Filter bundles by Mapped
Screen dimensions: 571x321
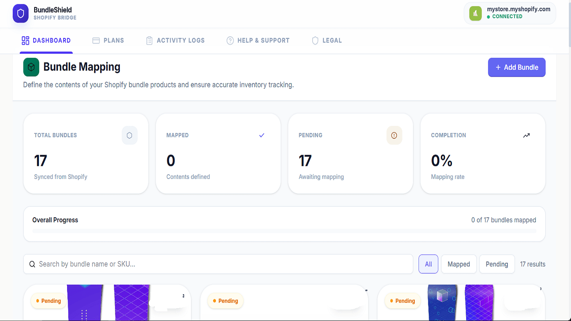click(459, 264)
